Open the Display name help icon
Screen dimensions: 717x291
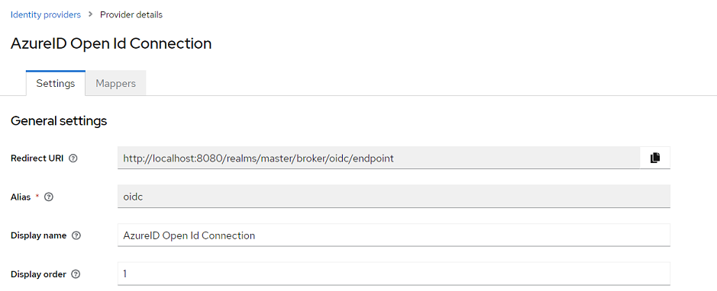click(76, 236)
